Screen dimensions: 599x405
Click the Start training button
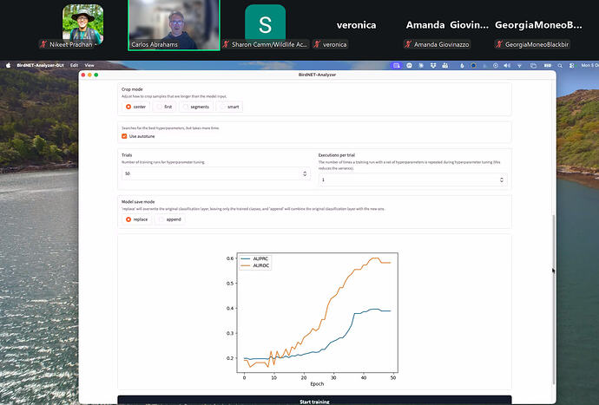tap(314, 401)
